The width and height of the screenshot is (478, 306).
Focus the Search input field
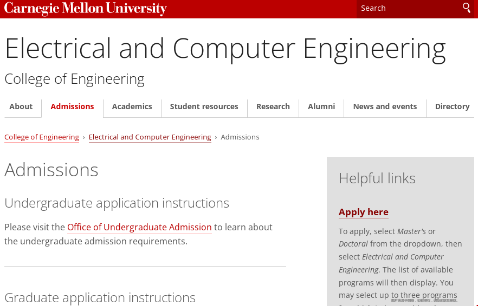406,8
